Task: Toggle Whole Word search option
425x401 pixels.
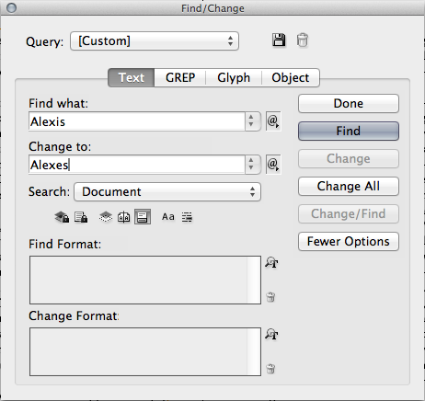Action: click(187, 217)
